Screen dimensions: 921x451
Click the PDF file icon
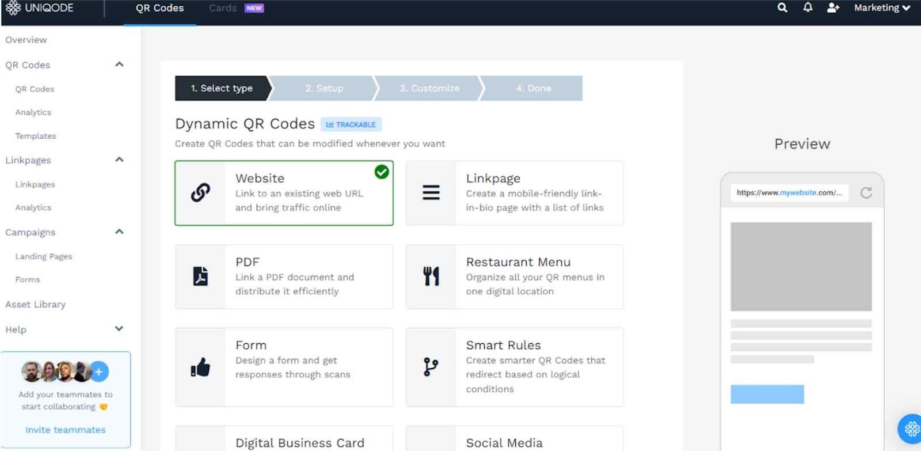click(x=200, y=276)
